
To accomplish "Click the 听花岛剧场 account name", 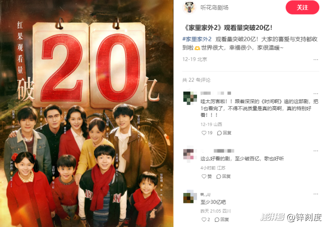I will point(214,8).
